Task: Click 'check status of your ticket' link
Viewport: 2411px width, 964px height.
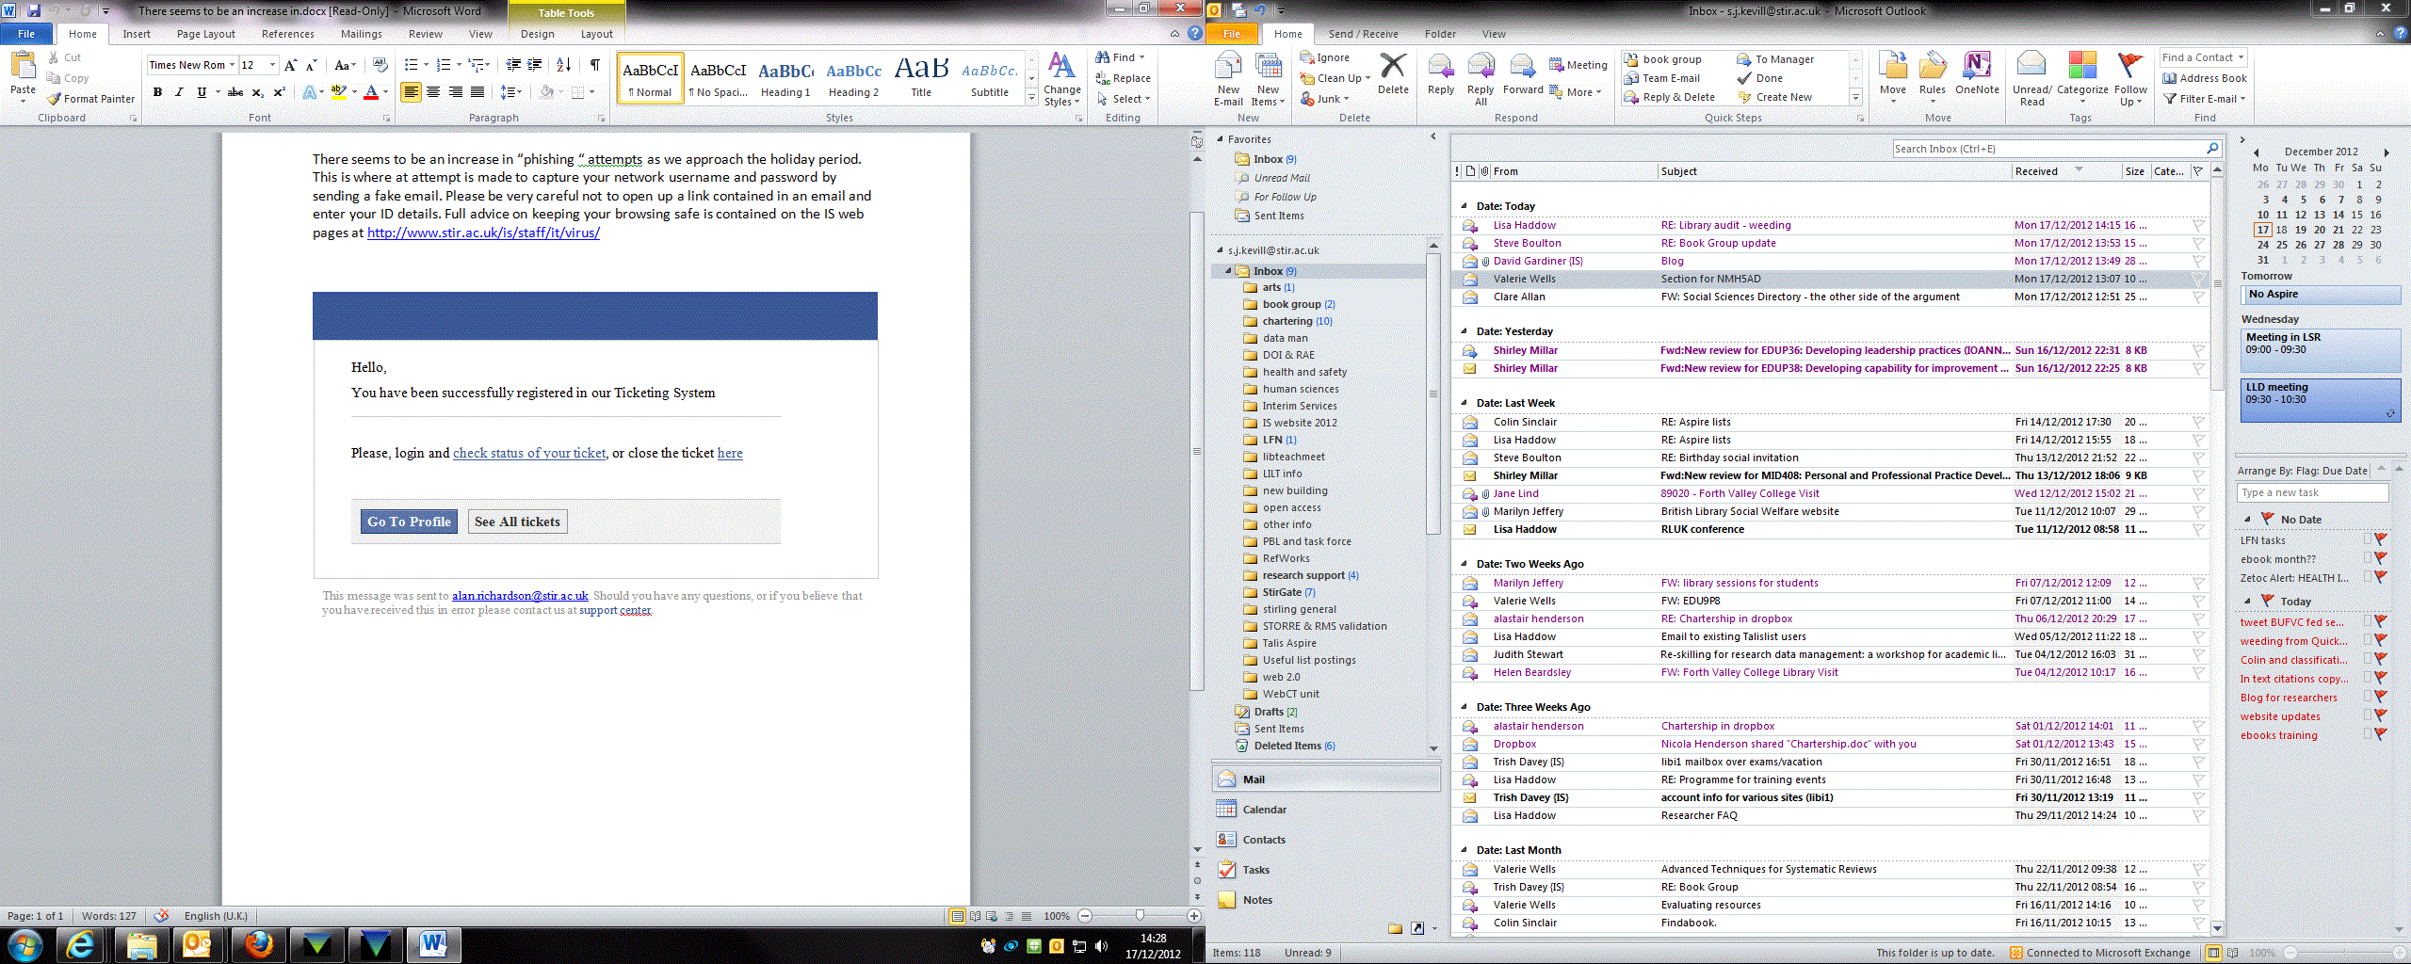Action: tap(529, 453)
